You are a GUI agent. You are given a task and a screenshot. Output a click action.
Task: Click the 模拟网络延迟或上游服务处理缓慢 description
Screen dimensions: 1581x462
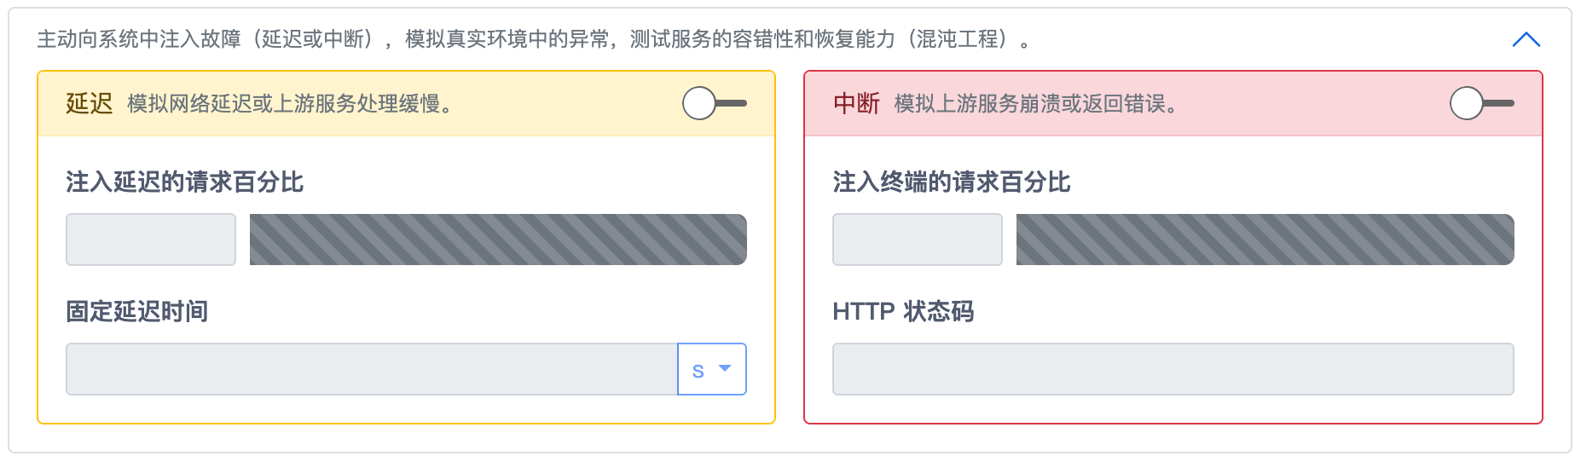[290, 104]
